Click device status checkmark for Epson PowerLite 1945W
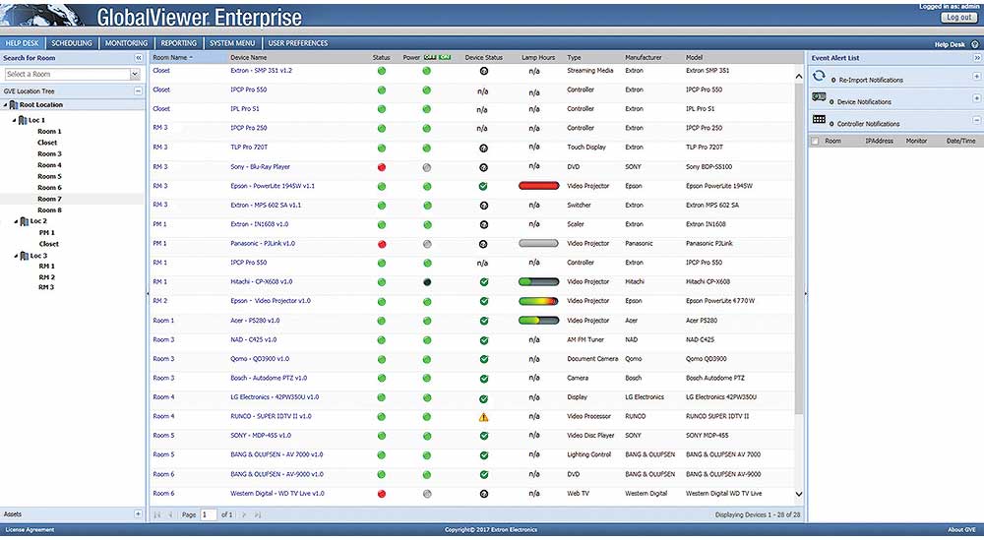 tap(483, 186)
